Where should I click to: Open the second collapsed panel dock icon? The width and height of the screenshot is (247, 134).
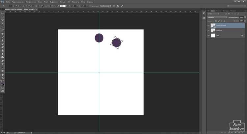(x=204, y=18)
